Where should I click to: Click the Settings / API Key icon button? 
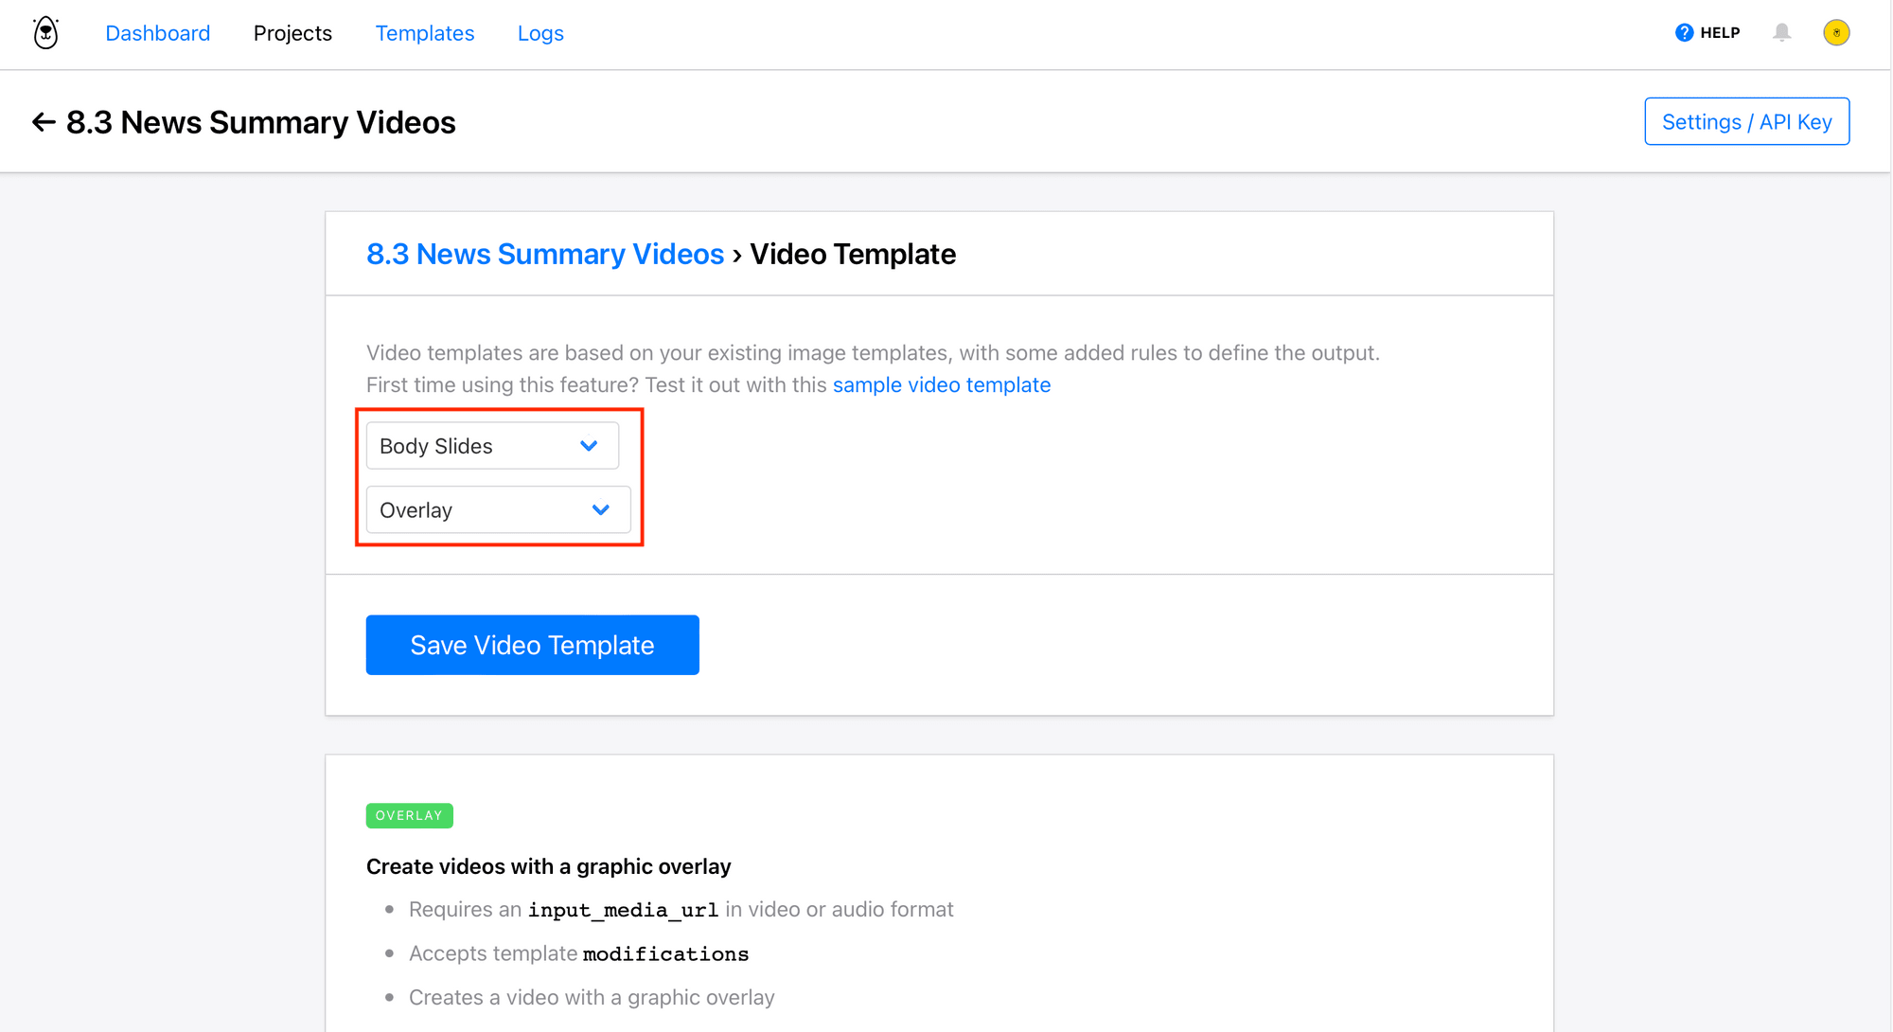point(1747,122)
